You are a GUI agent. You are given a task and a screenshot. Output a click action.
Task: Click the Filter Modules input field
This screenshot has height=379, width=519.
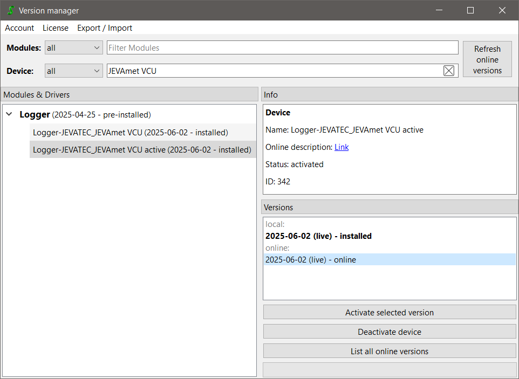click(x=282, y=47)
